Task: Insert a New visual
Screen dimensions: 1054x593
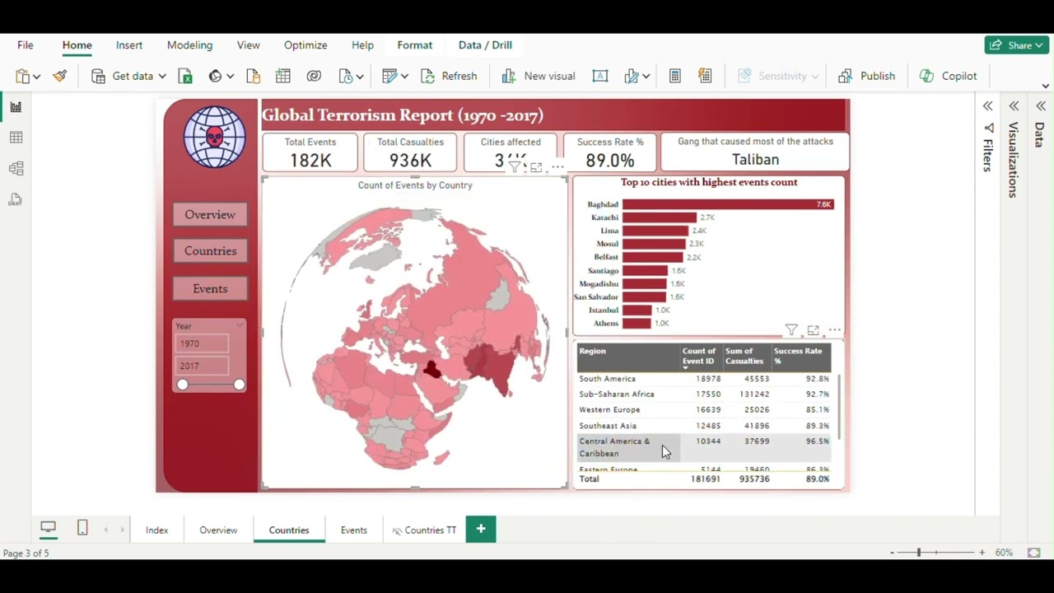Action: click(x=539, y=76)
